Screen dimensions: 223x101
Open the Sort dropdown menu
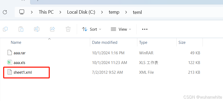92,29
